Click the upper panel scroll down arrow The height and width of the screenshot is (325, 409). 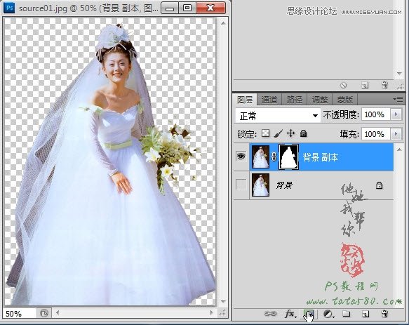point(399,74)
